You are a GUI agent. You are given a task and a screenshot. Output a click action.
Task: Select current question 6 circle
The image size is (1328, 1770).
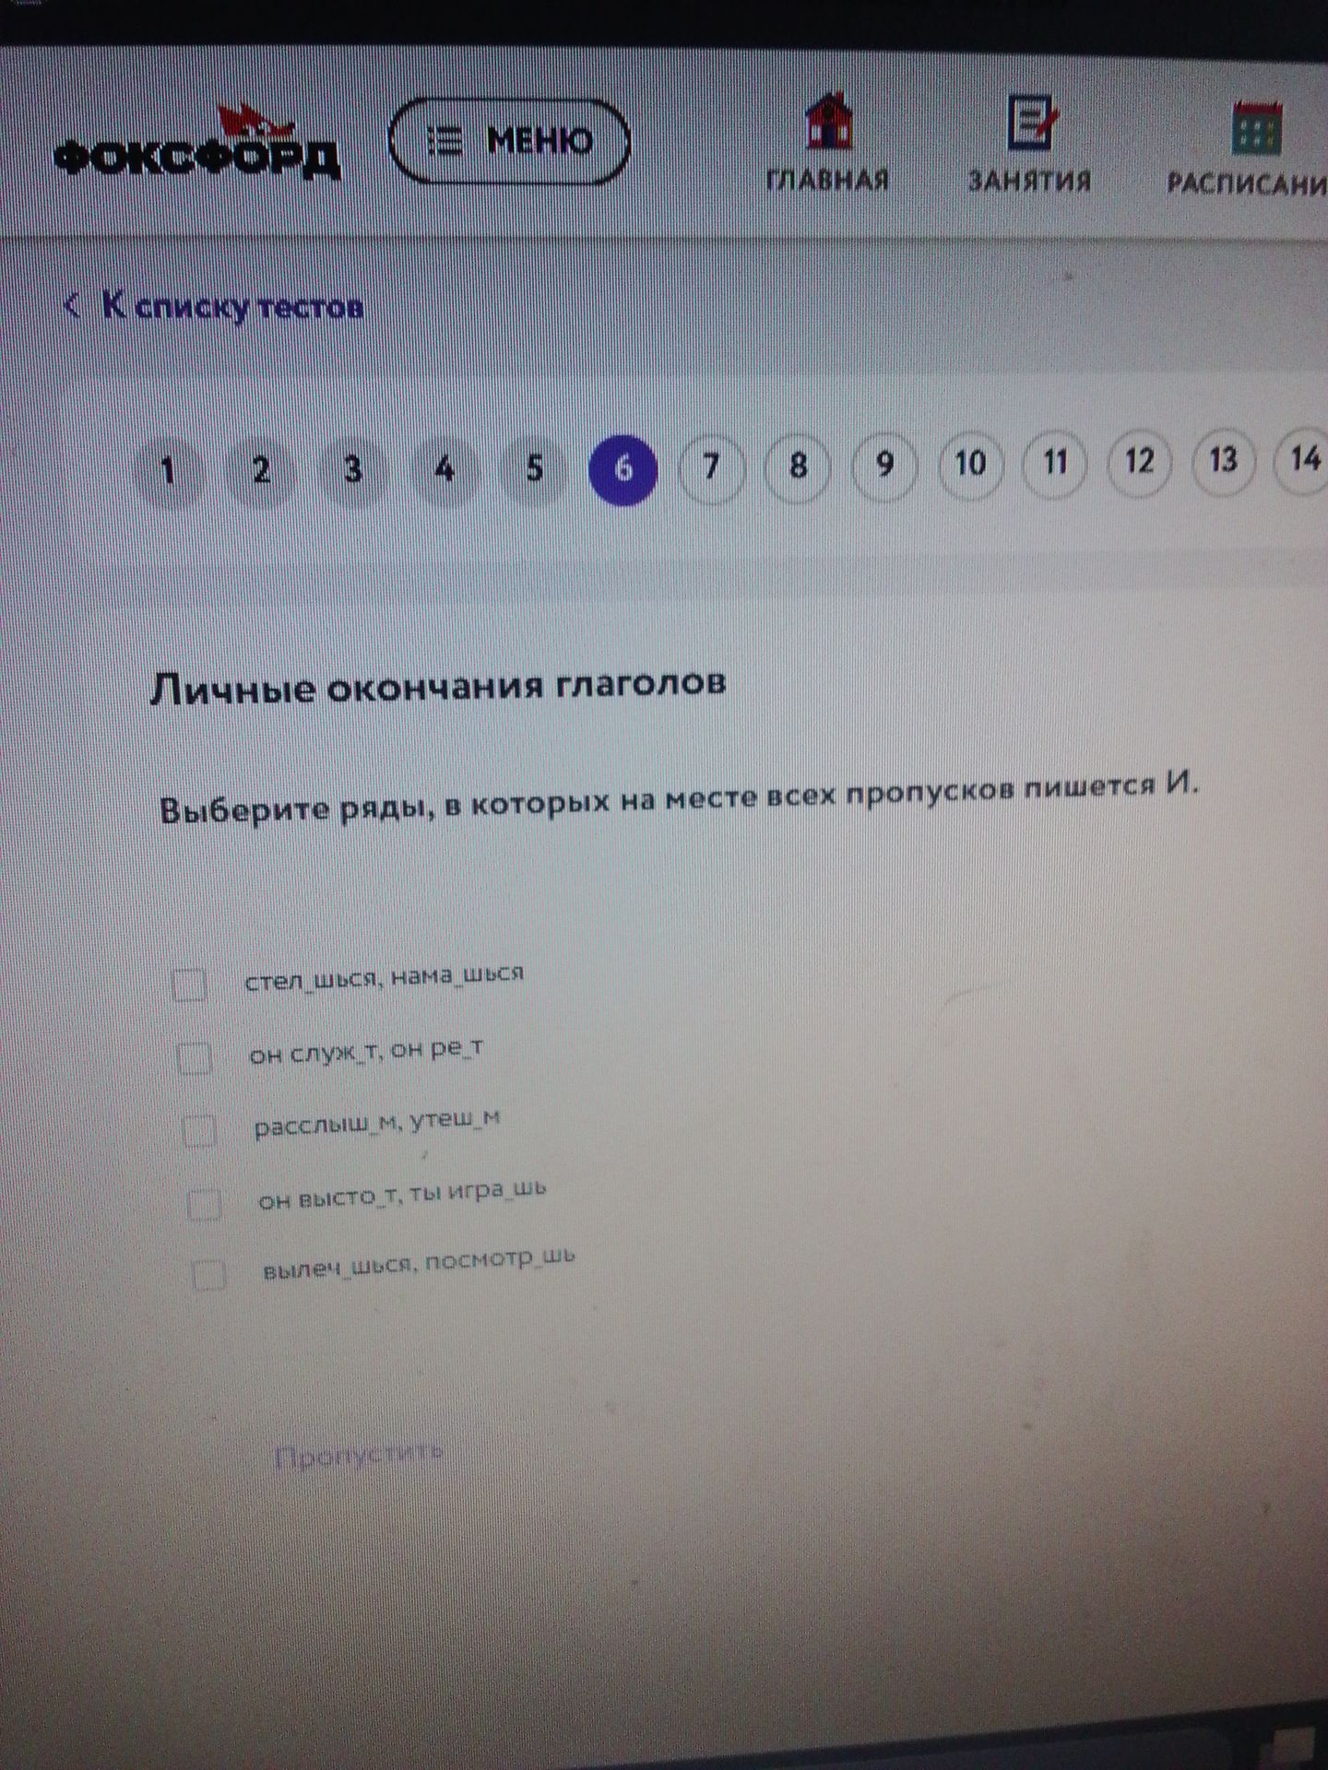coord(623,468)
